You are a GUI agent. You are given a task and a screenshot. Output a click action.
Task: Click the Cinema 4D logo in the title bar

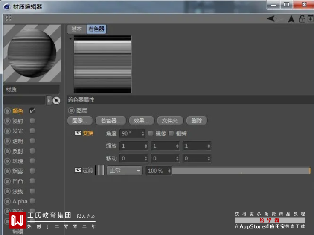(x=7, y=6)
